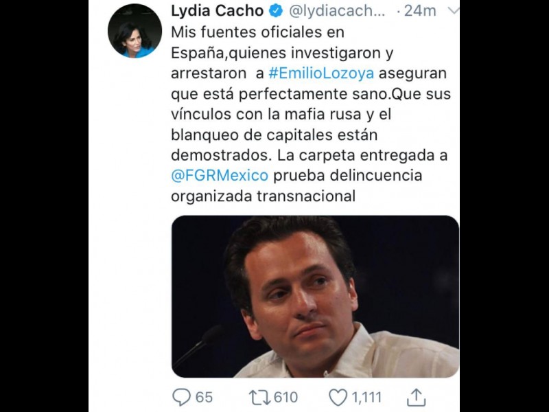Click tweet text beginning 'Mis fuentes oficiales'
This screenshot has width=549, height=412.
click(311, 114)
